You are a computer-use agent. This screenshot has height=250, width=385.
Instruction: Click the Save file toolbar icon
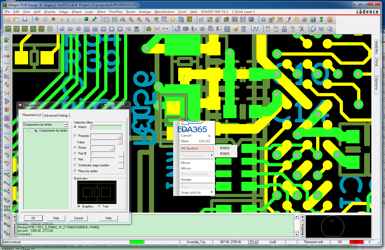(25, 19)
